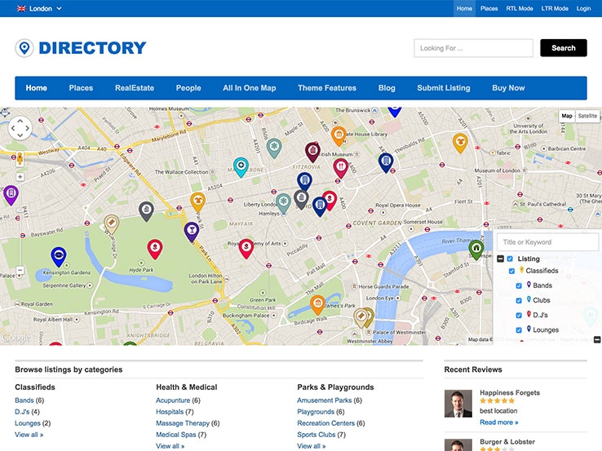Open the Bands category link
This screenshot has height=451, width=602.
[24, 400]
